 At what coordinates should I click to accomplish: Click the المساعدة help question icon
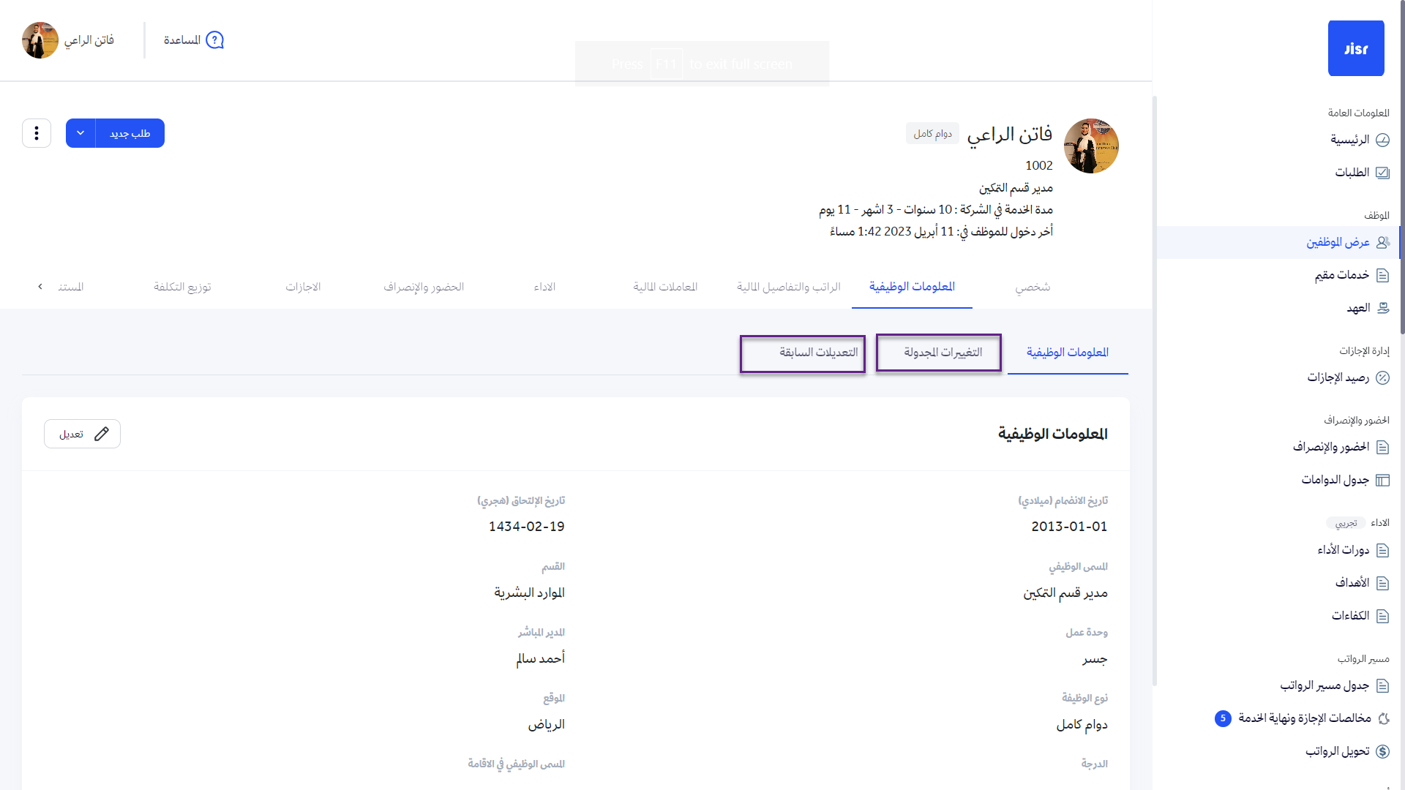[x=214, y=40]
